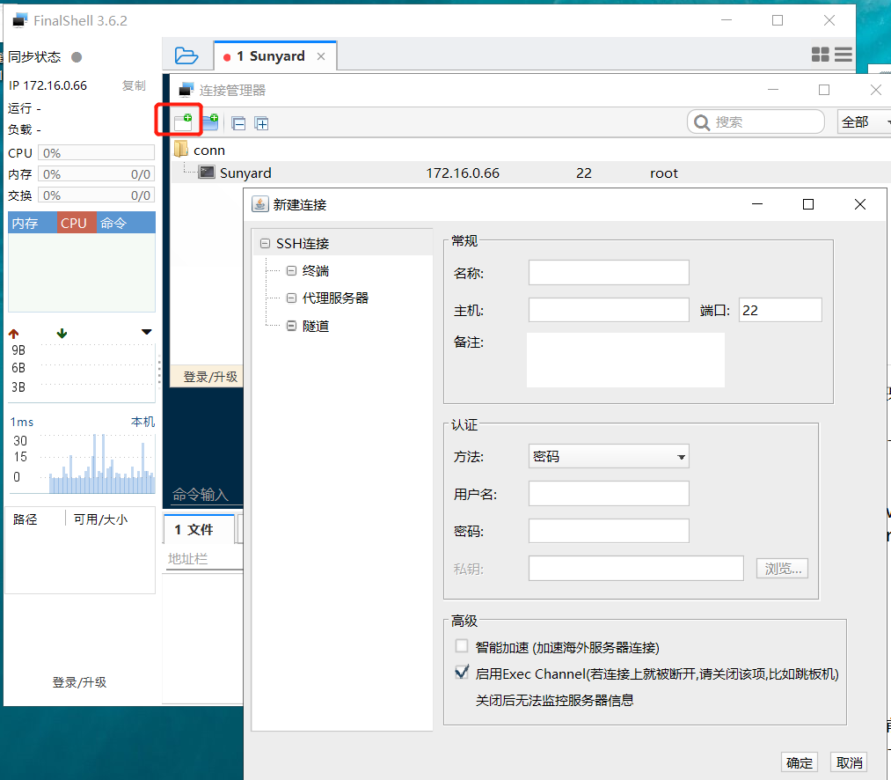Click the CPU usage progress bar showing 0%

[96, 152]
